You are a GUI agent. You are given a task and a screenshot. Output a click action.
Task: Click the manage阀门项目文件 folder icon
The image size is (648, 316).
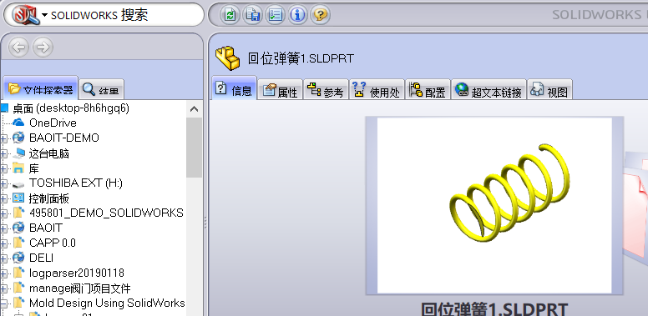click(x=18, y=288)
